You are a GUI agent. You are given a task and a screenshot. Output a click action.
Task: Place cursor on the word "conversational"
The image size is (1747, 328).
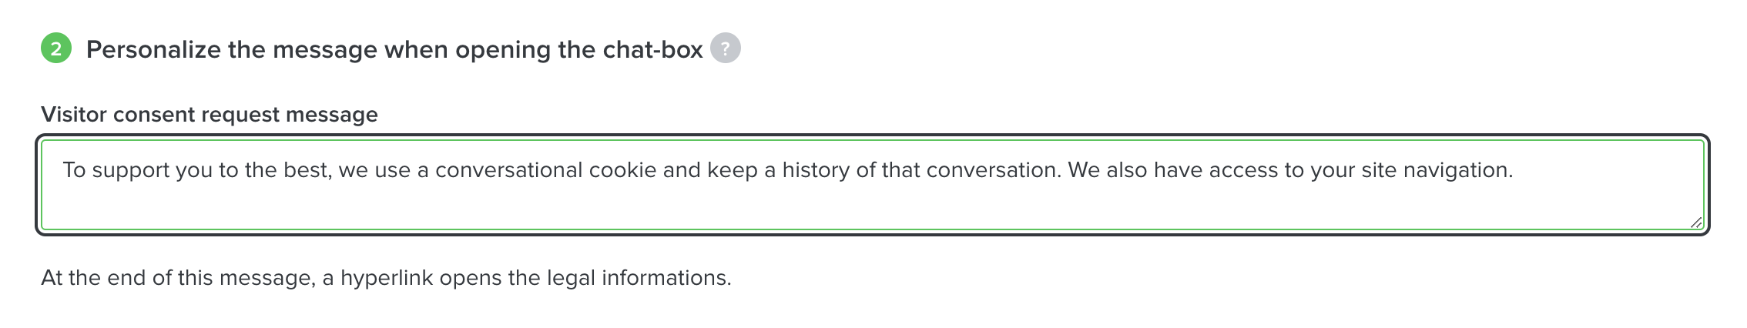[508, 170]
